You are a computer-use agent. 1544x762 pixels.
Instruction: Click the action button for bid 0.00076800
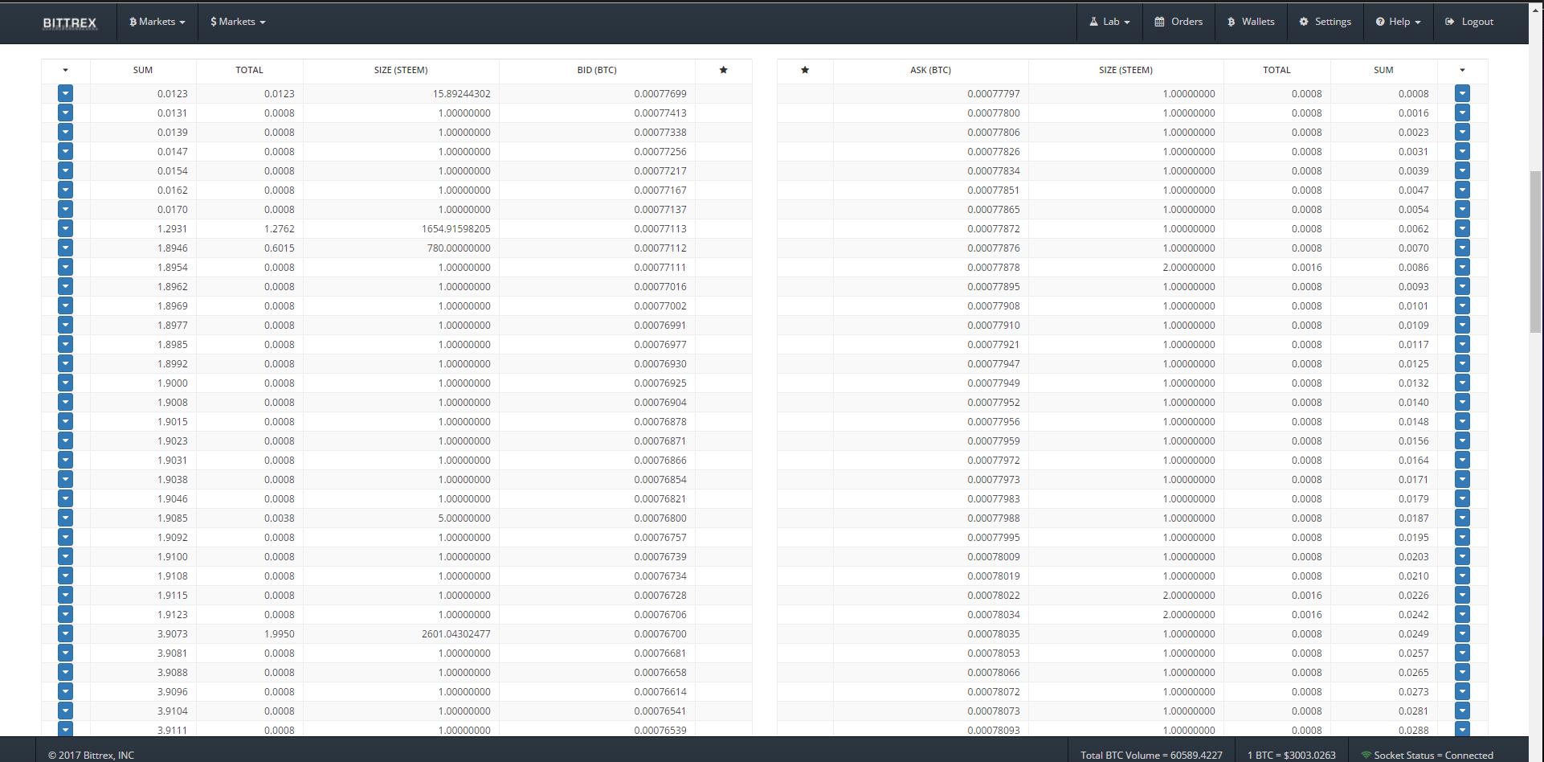(66, 518)
